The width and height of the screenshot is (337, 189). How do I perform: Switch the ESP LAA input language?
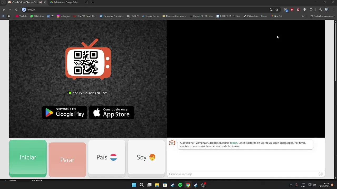[x=303, y=185]
